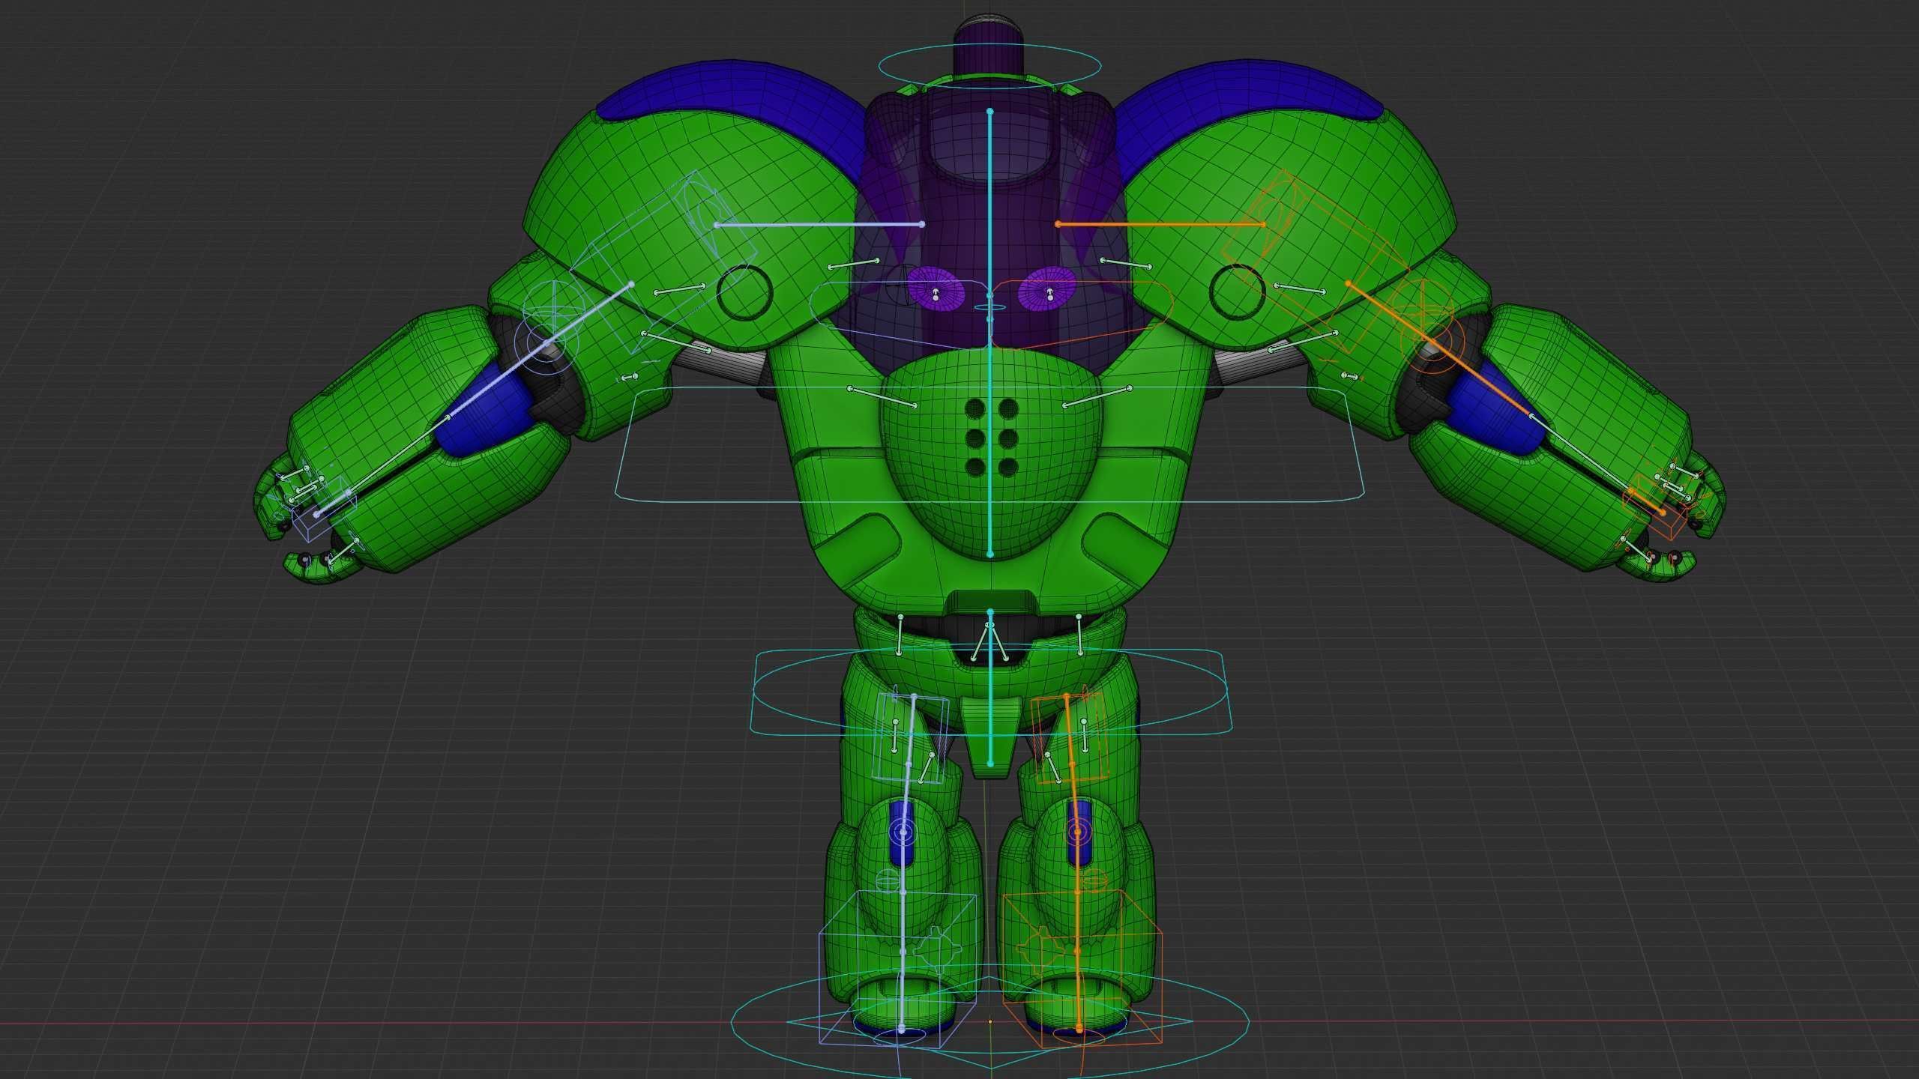The image size is (1919, 1079).
Task: Select the cyan pelvis bone below the torso
Action: point(990,687)
